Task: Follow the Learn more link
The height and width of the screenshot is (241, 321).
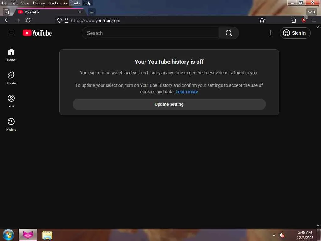Action: [x=187, y=92]
